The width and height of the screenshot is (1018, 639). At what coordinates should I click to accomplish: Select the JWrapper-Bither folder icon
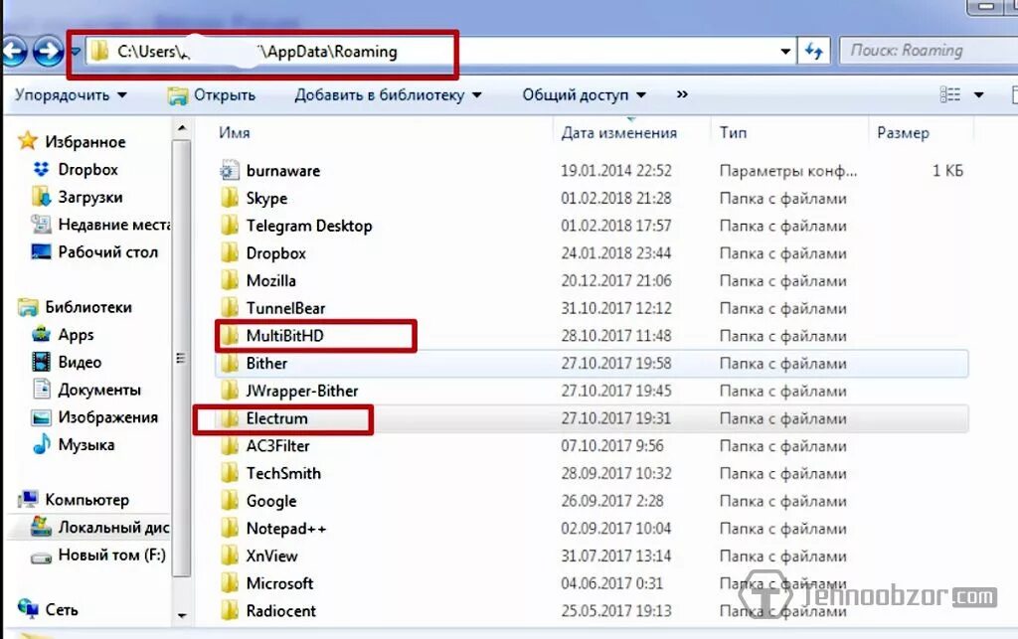[230, 391]
